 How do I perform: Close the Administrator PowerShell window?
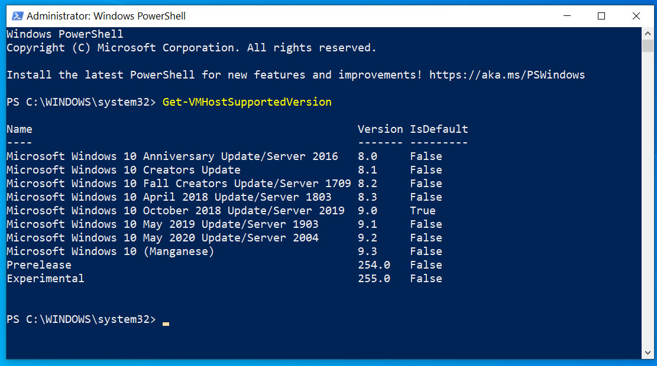click(x=636, y=16)
